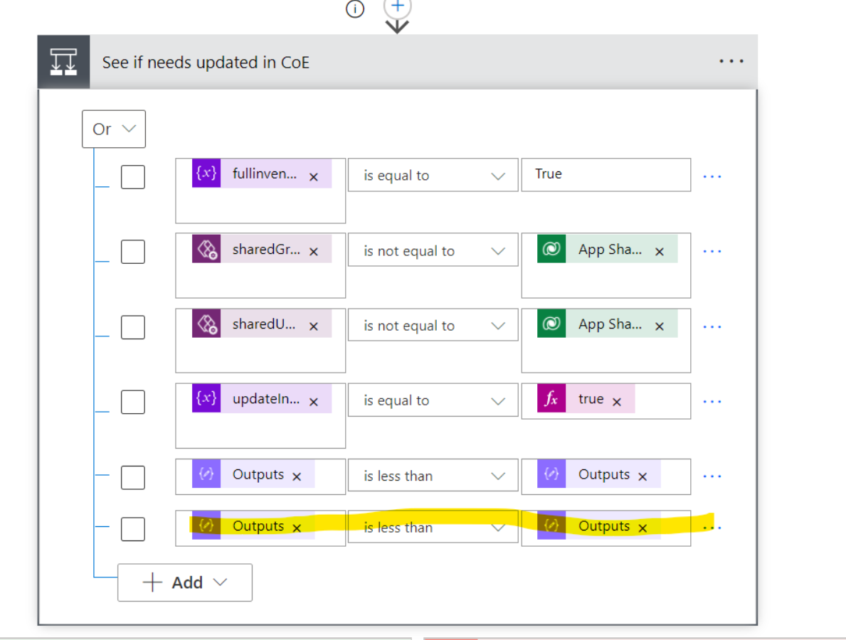846x640 pixels.
Task: Click the {x} icon on the fullinven token
Action: [205, 174]
